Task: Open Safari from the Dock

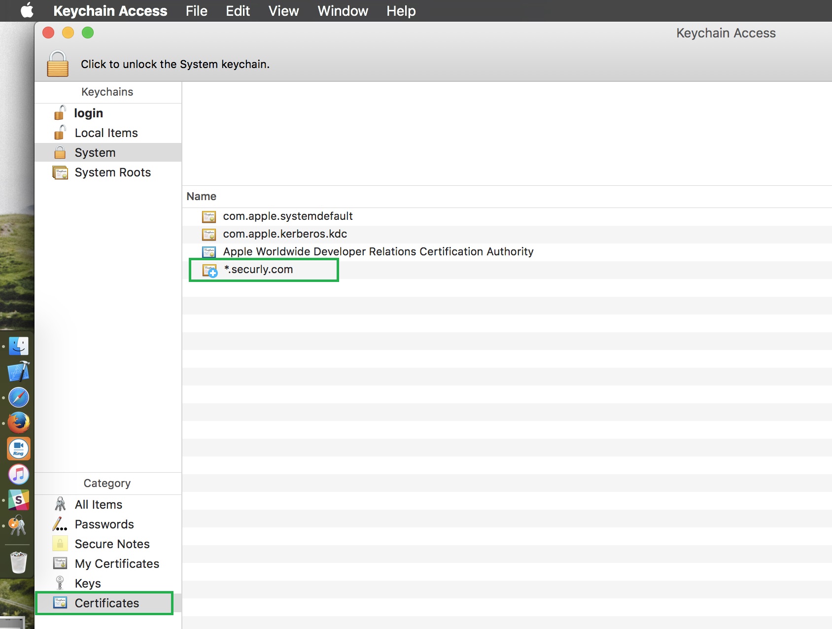Action: 19,397
